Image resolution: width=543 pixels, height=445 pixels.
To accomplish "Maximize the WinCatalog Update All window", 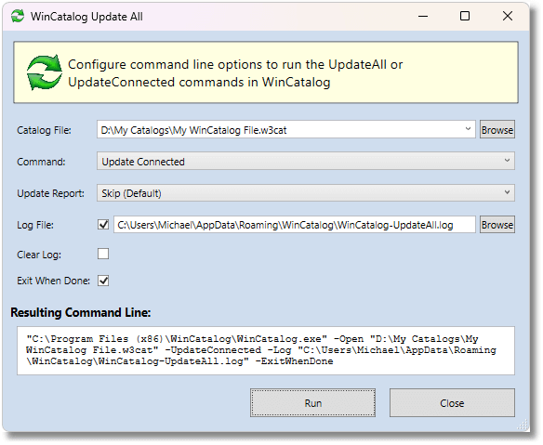I will click(x=465, y=17).
